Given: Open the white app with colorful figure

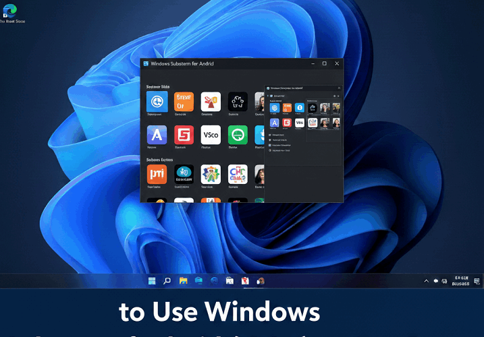Looking at the screenshot, I should pos(211,174).
